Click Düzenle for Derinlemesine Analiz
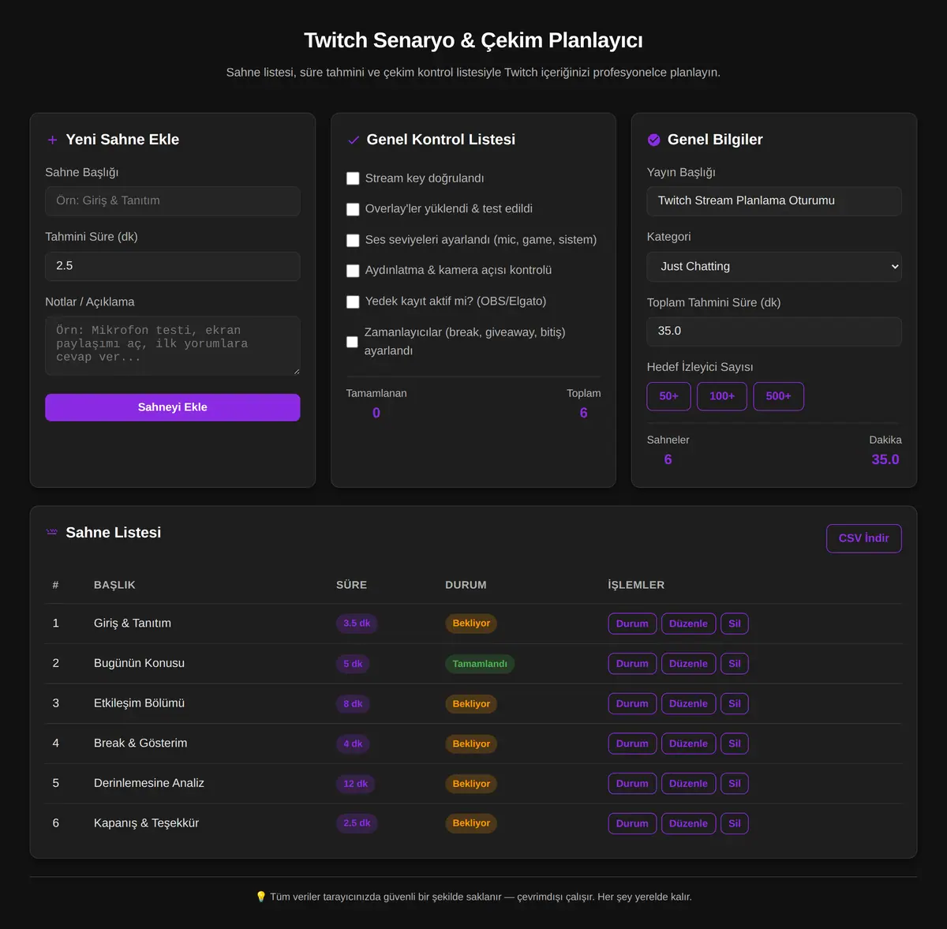Screen dimensions: 947x929 point(689,784)
